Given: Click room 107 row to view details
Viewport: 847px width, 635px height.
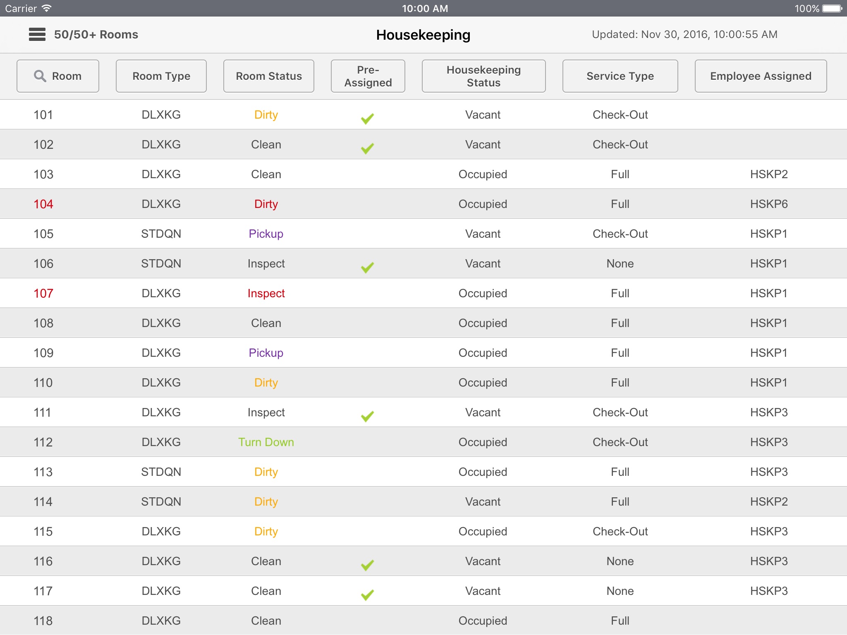Looking at the screenshot, I should [423, 294].
